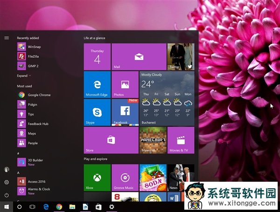Open the Groove Music tile

coord(125,178)
